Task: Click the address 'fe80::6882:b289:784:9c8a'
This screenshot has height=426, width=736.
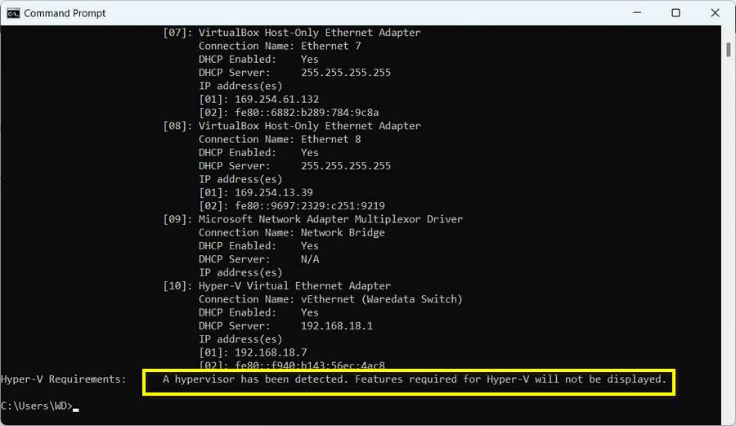Action: tap(307, 113)
